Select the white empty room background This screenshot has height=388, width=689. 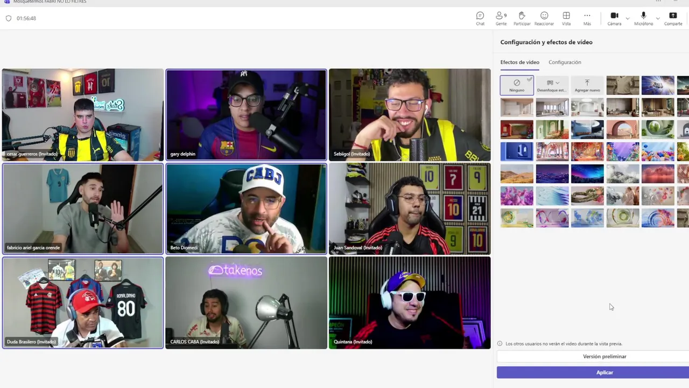[517, 107]
